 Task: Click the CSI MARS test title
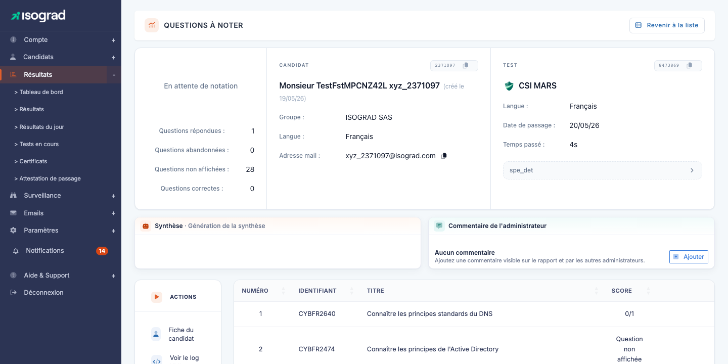537,86
